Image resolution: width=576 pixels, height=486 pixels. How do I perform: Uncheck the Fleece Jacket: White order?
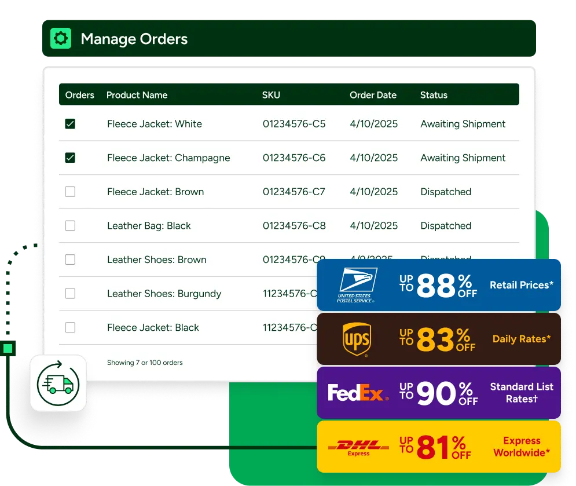(69, 123)
